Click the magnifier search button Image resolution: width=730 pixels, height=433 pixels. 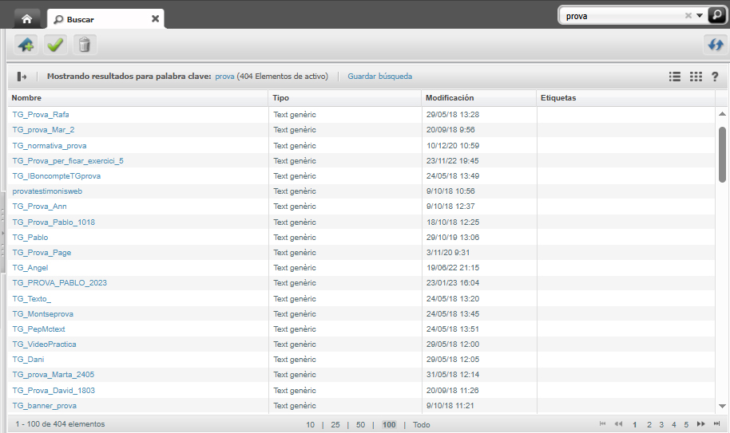pyautogui.click(x=714, y=15)
